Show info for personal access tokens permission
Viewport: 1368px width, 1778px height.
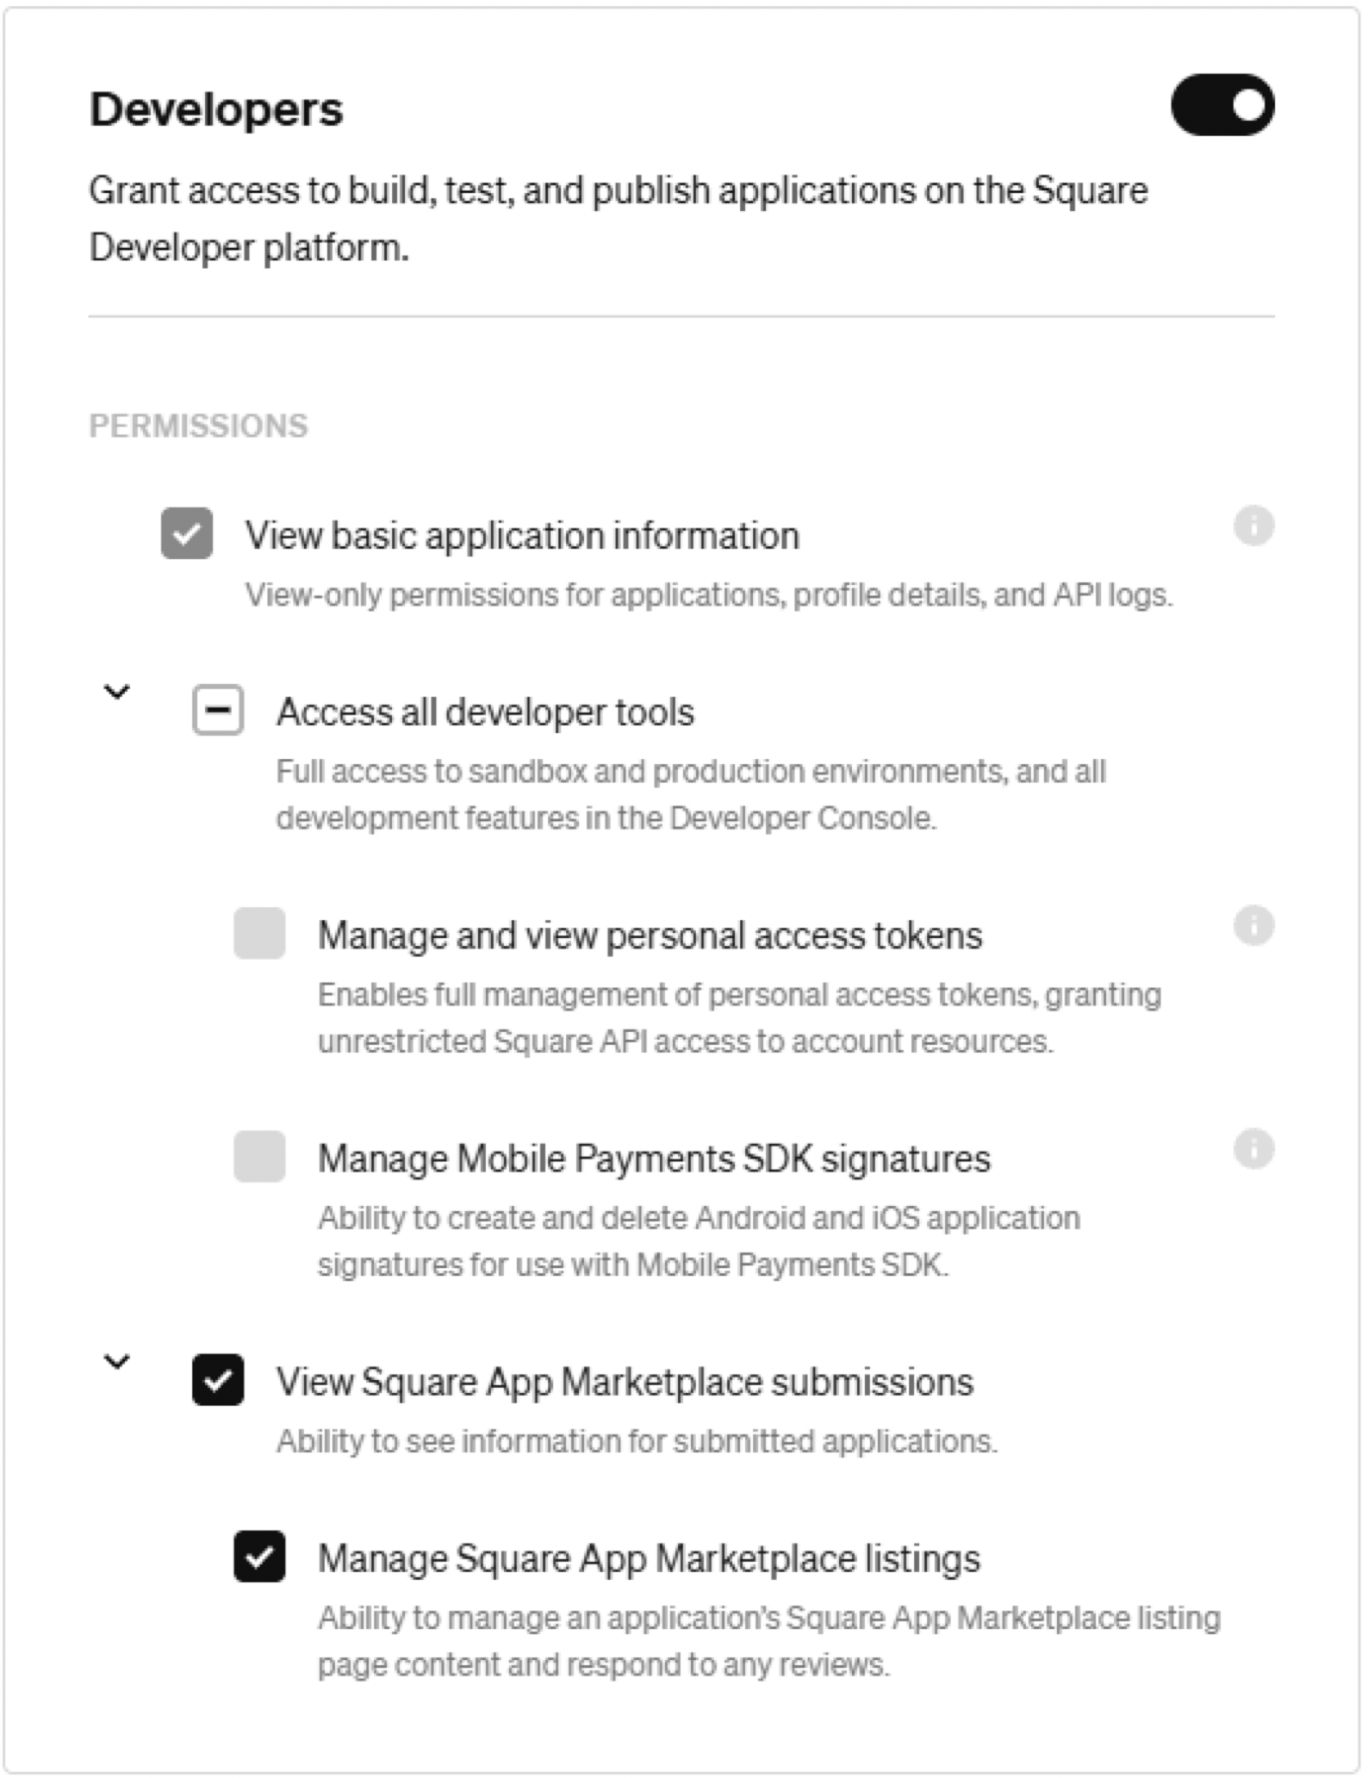[1253, 925]
